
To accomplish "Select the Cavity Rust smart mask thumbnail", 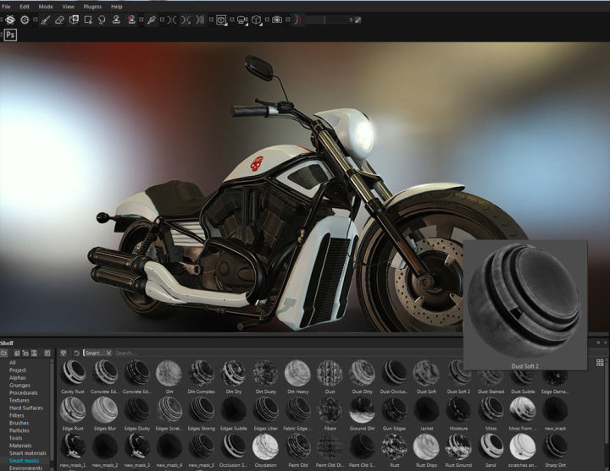I will 74,373.
